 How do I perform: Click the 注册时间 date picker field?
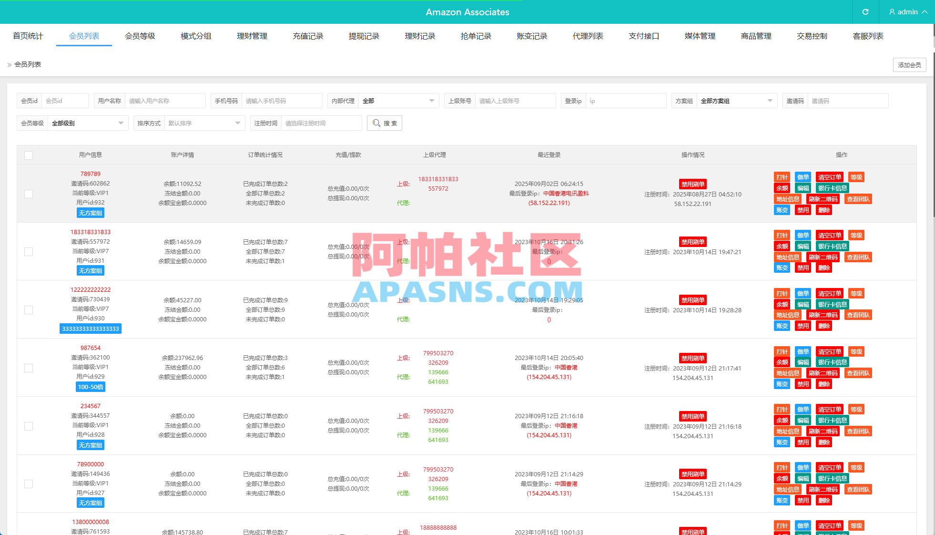322,123
